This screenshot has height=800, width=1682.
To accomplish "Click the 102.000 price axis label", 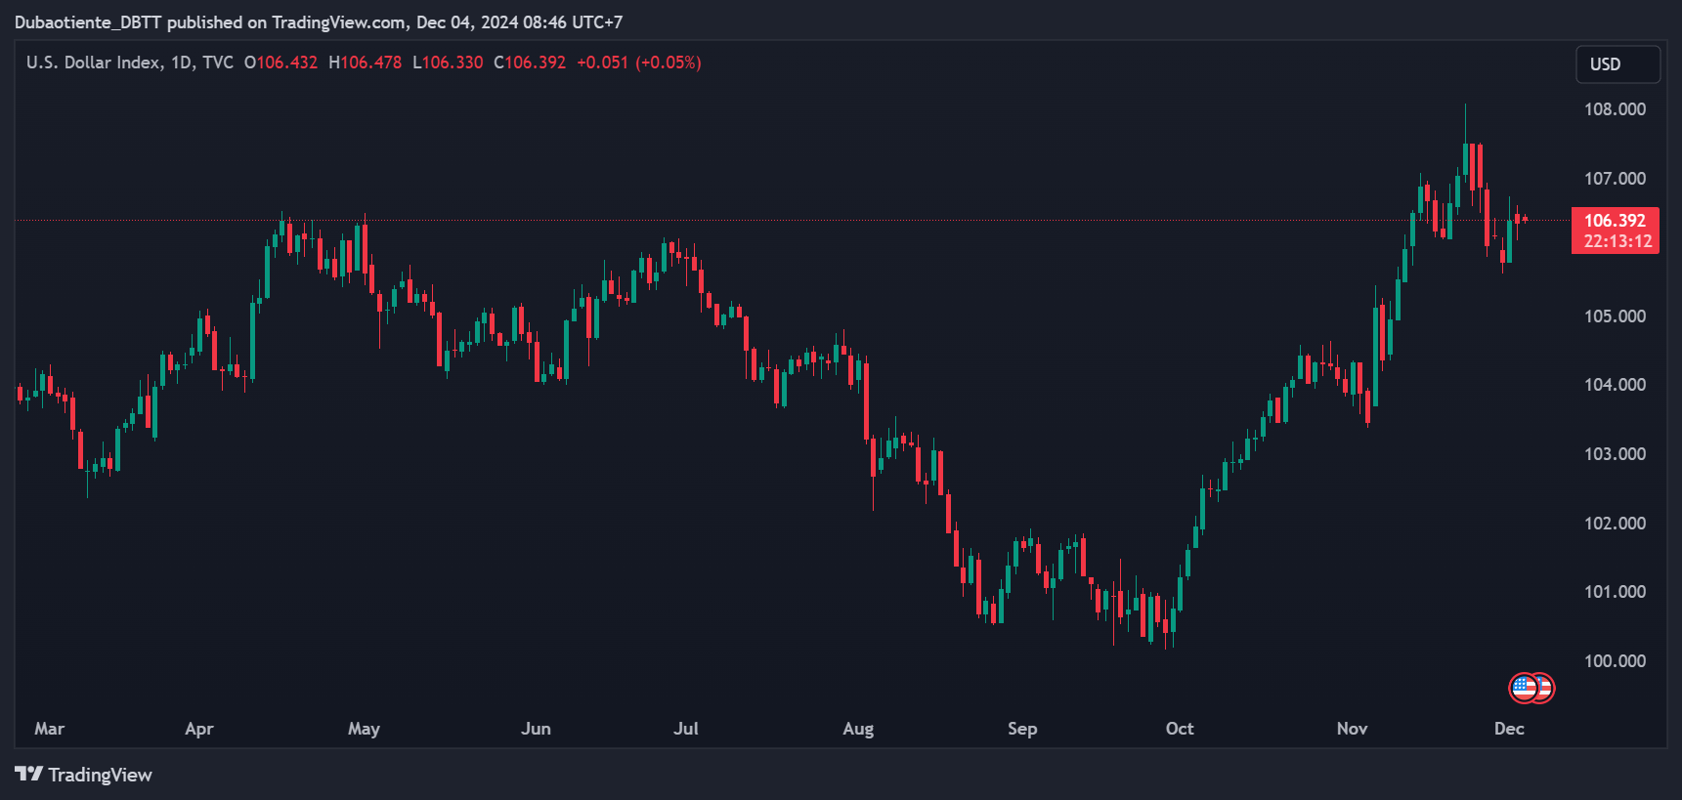I will 1615,524.
